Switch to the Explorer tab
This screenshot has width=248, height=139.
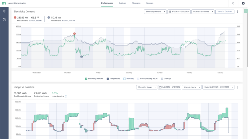pos(122,3)
